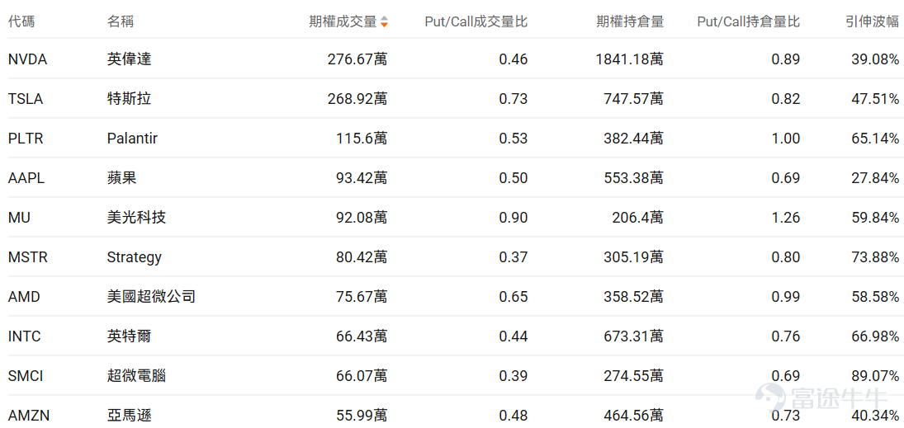904x428 pixels.
Task: Open the TSLA ticker
Action: tap(26, 98)
